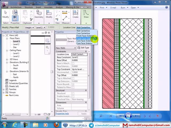
Task: Click the Revit application menu button
Action: click(x=5, y=5)
